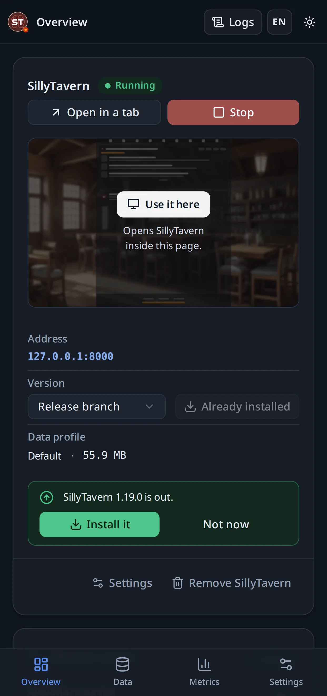Screen dimensions: 327x696
Task: Open the Logs panel
Action: (232, 22)
